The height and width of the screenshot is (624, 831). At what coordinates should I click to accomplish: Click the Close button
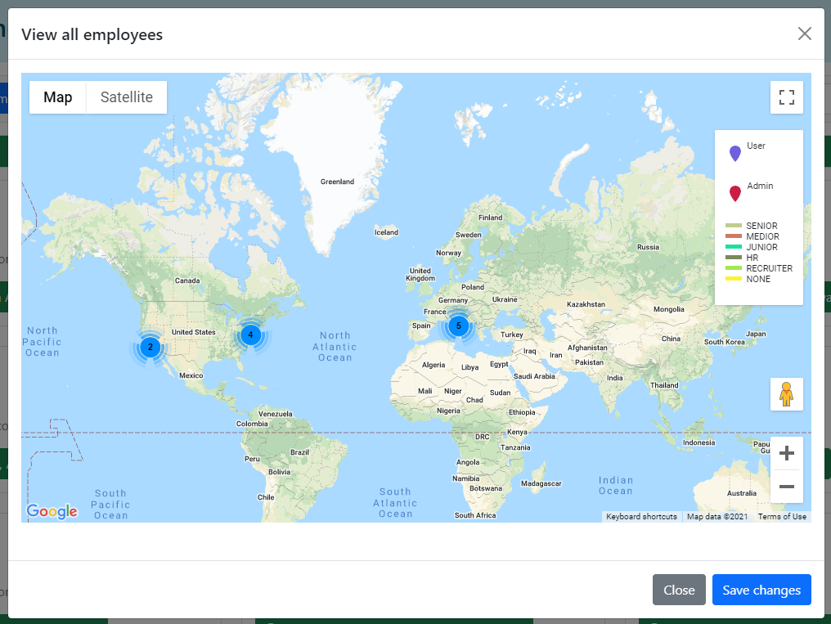pos(679,590)
